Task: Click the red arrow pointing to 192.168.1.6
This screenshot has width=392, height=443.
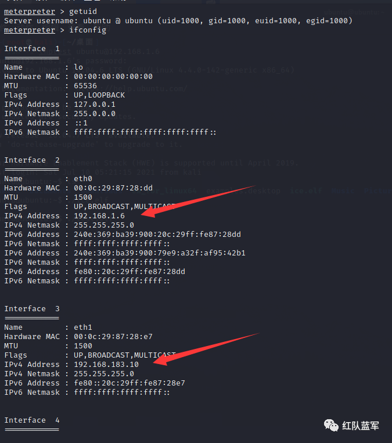Action: tap(198, 201)
